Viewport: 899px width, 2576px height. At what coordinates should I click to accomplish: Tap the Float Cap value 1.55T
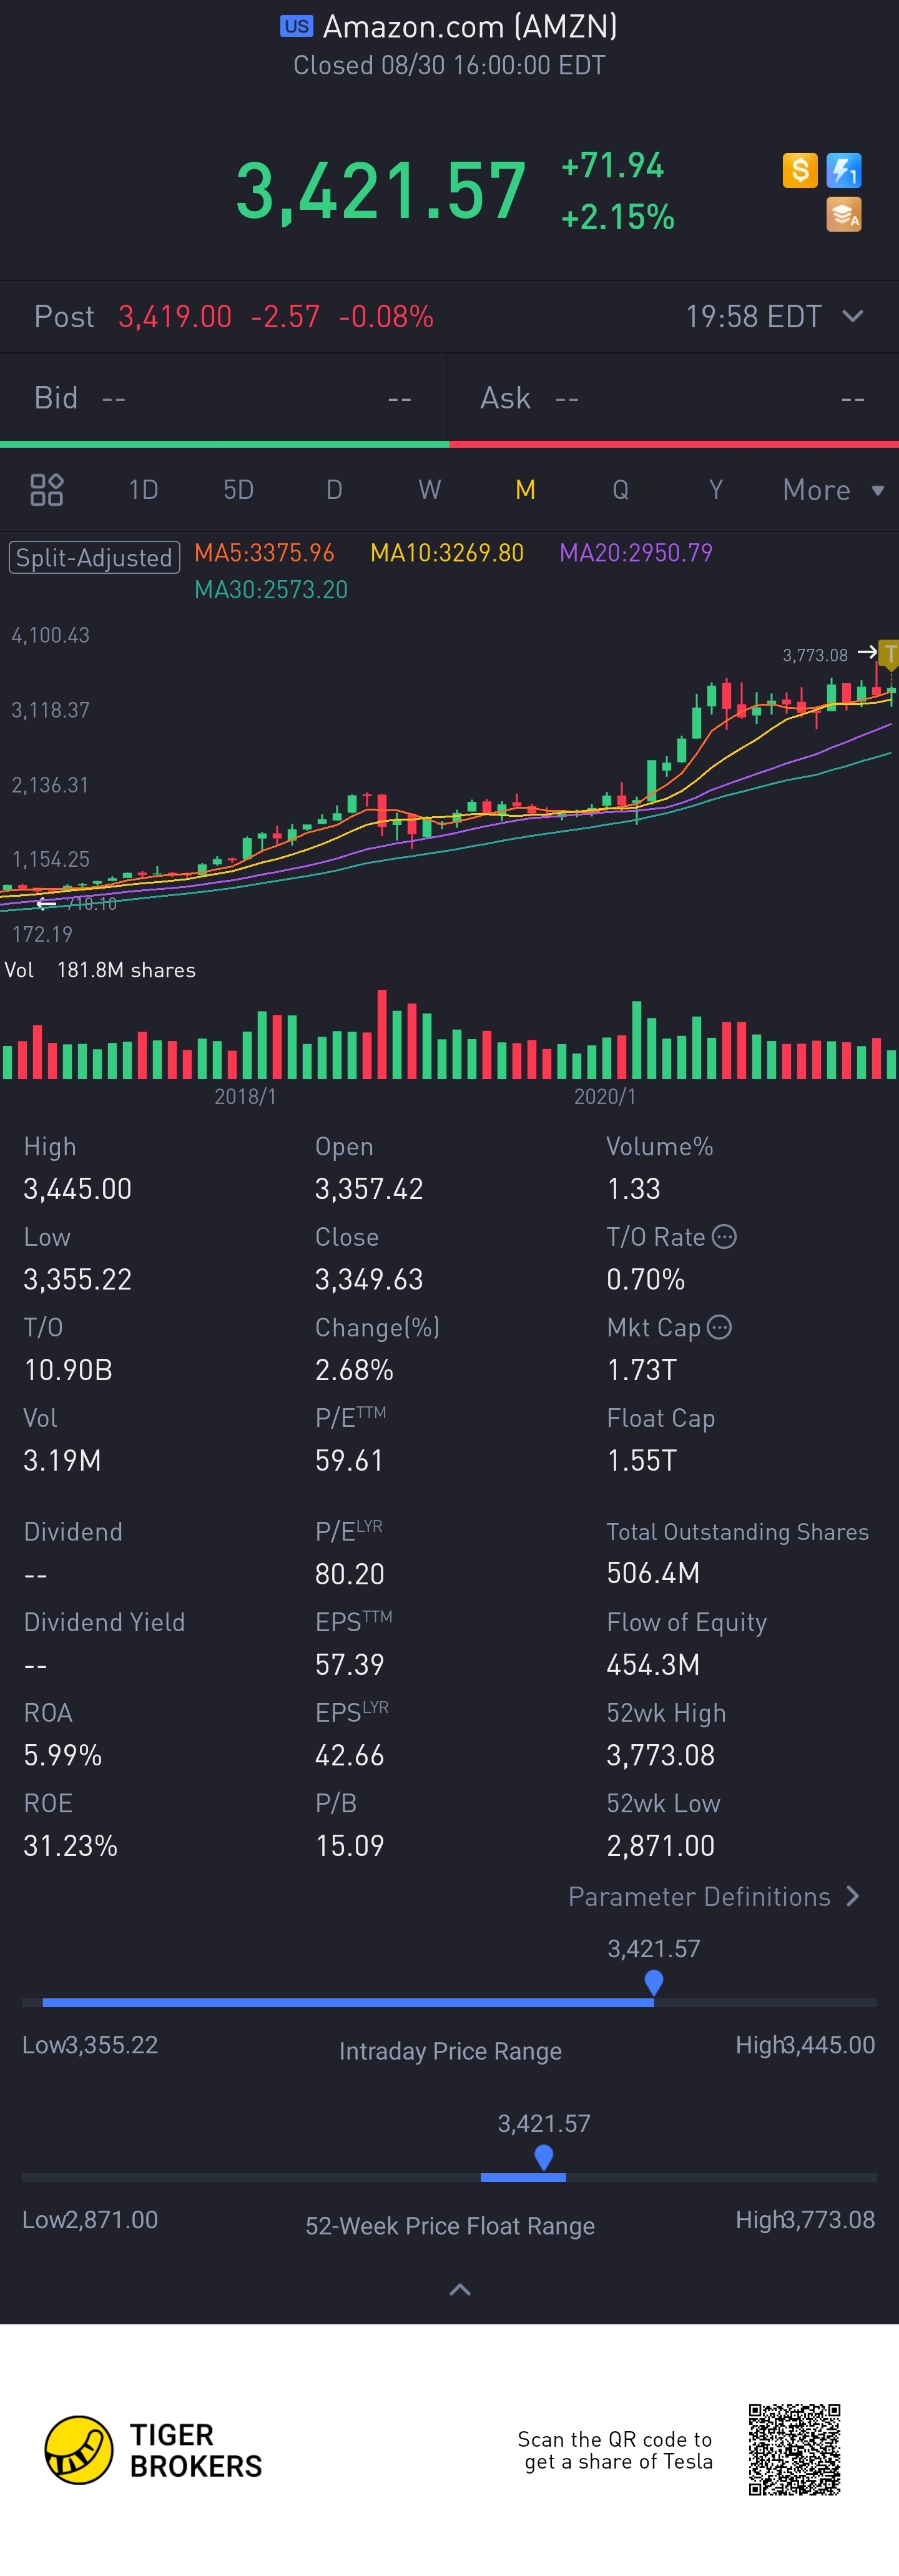pyautogui.click(x=642, y=1461)
